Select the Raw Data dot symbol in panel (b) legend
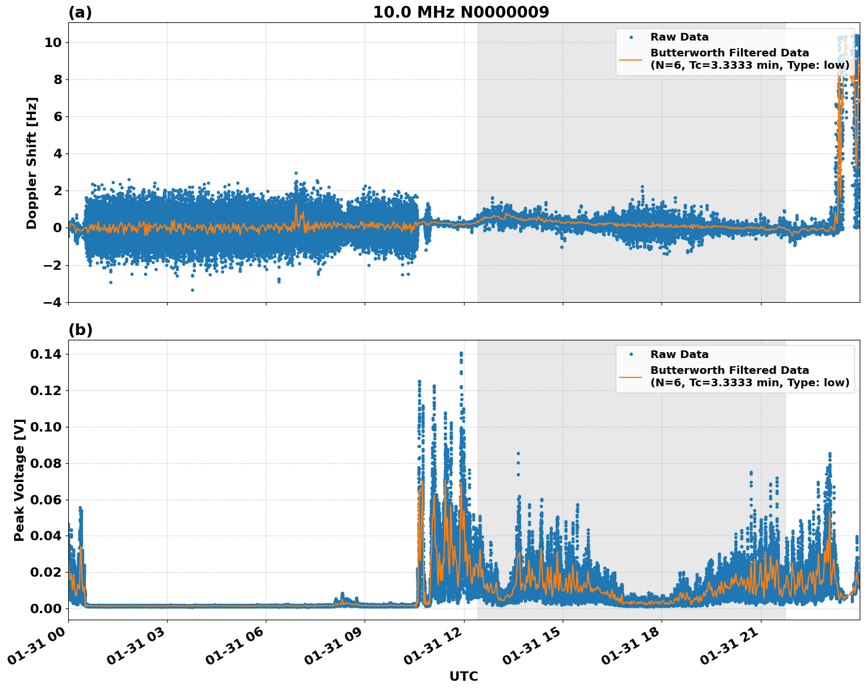 (633, 353)
